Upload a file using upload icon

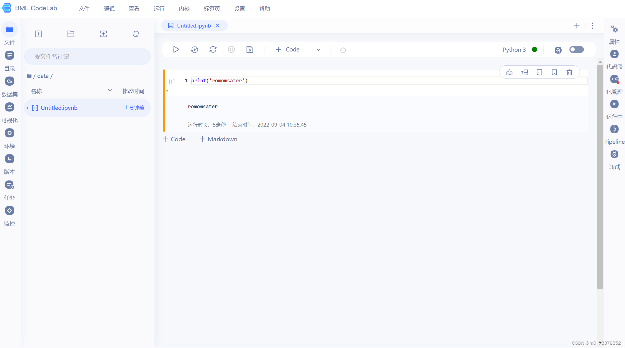pos(103,34)
